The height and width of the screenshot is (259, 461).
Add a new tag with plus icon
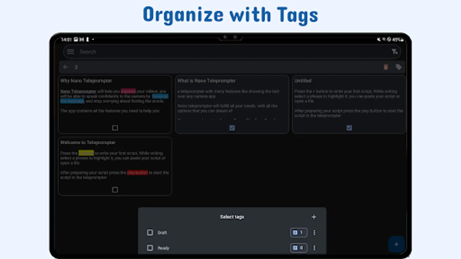(x=314, y=217)
